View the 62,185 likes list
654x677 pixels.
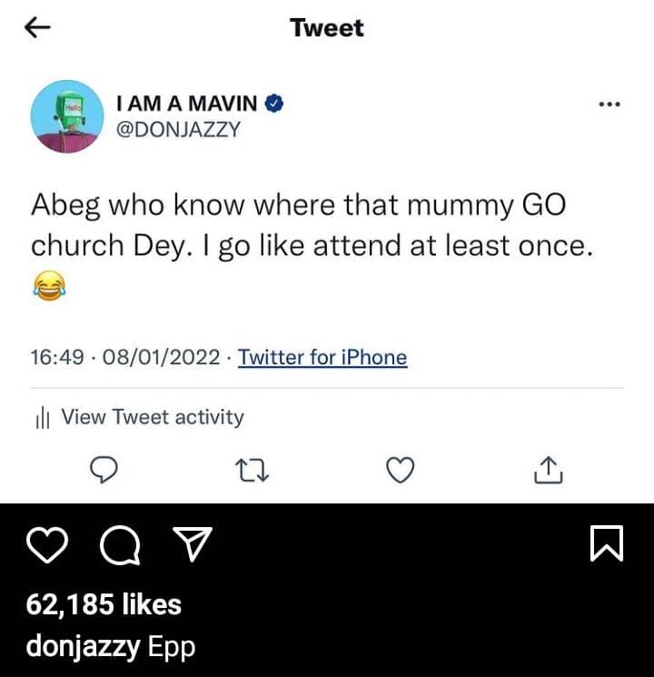[104, 604]
